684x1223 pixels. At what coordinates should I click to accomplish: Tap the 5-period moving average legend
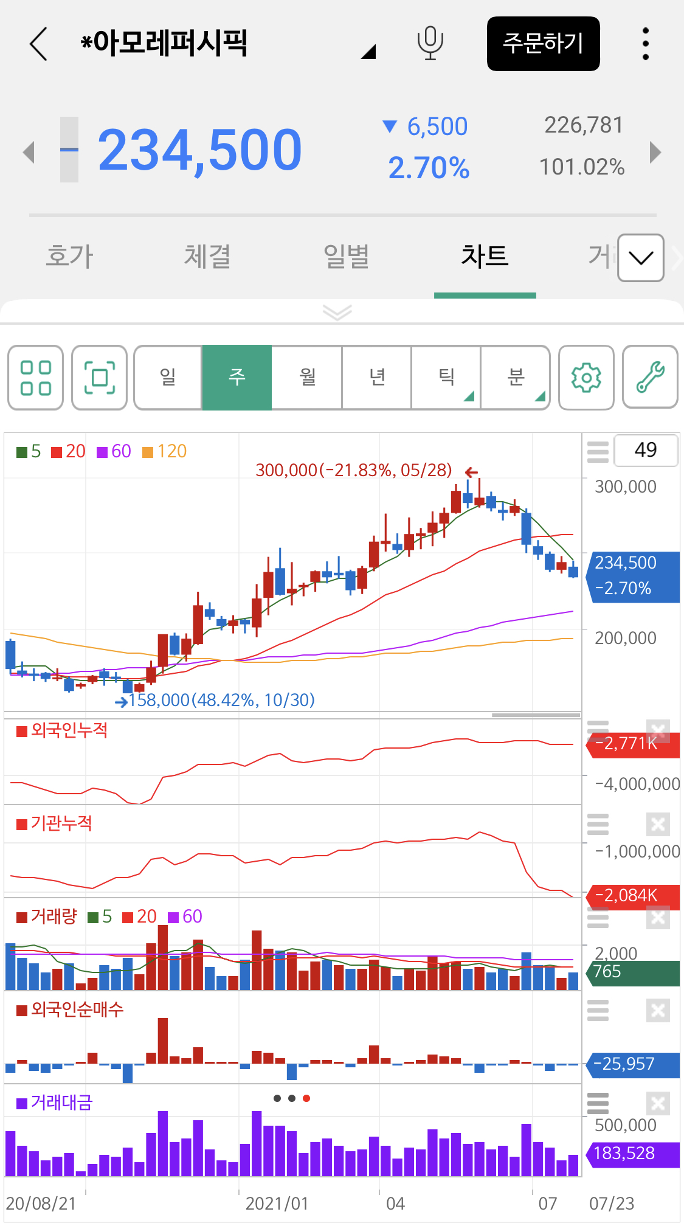coord(29,451)
